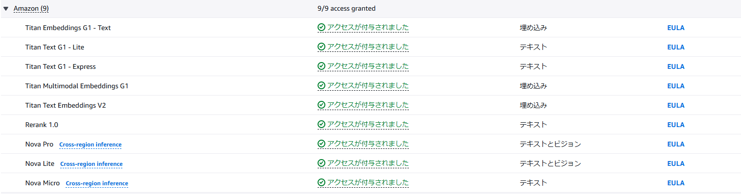Click access granted status for Titan Text Embeddings V2
Viewport: 741px width, 194px height.
coord(363,105)
